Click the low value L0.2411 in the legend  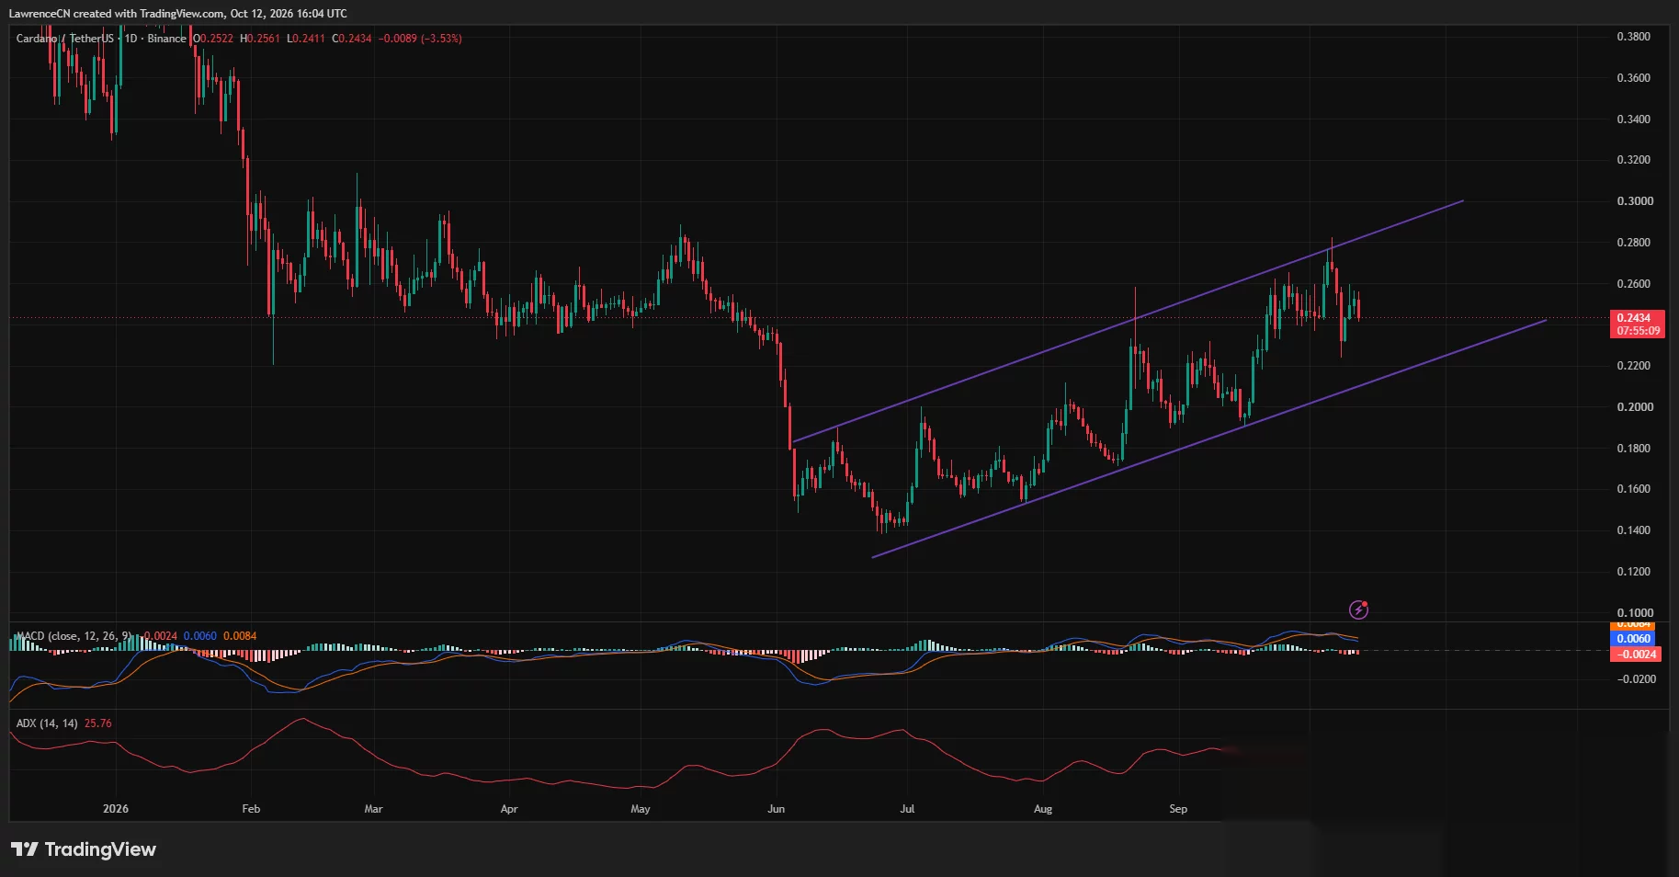tap(306, 39)
